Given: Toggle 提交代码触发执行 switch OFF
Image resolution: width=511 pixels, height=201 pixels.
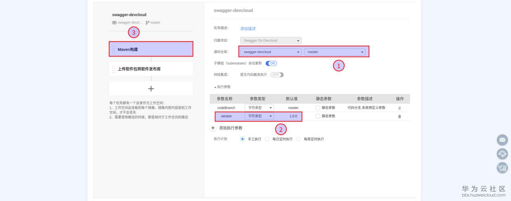Looking at the screenshot, I should (277, 75).
